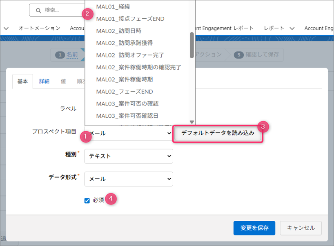
Task: Click デフォルトデータを読み込み button
Action: [x=218, y=133]
